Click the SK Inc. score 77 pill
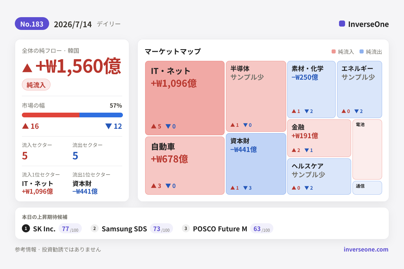This screenshot has width=404, height=269. click(70, 228)
